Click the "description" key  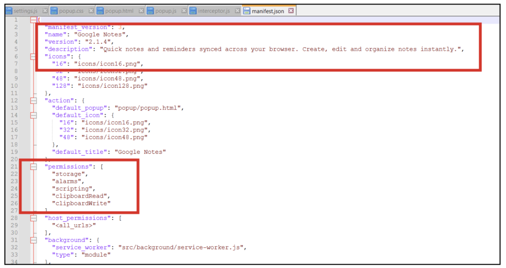pos(68,49)
